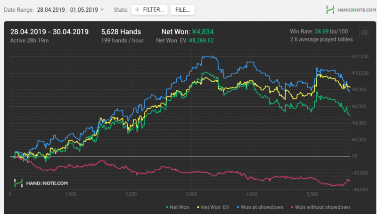Click the Stats: label
The height and width of the screenshot is (214, 377).
coord(121,9)
